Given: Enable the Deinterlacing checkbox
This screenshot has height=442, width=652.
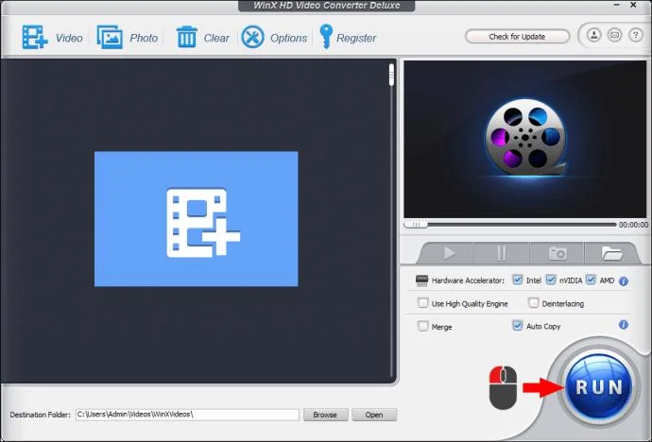Looking at the screenshot, I should (x=533, y=303).
